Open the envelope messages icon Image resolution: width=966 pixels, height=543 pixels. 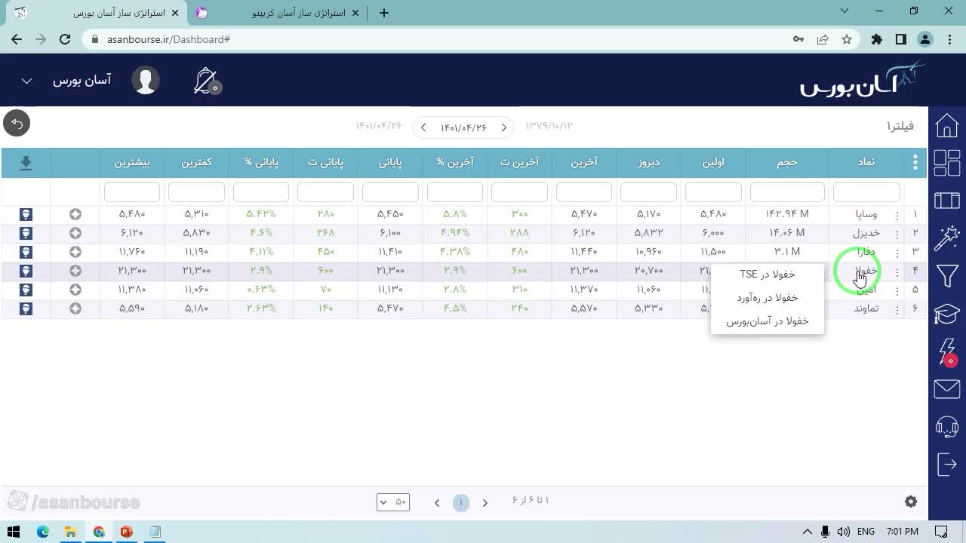point(947,389)
